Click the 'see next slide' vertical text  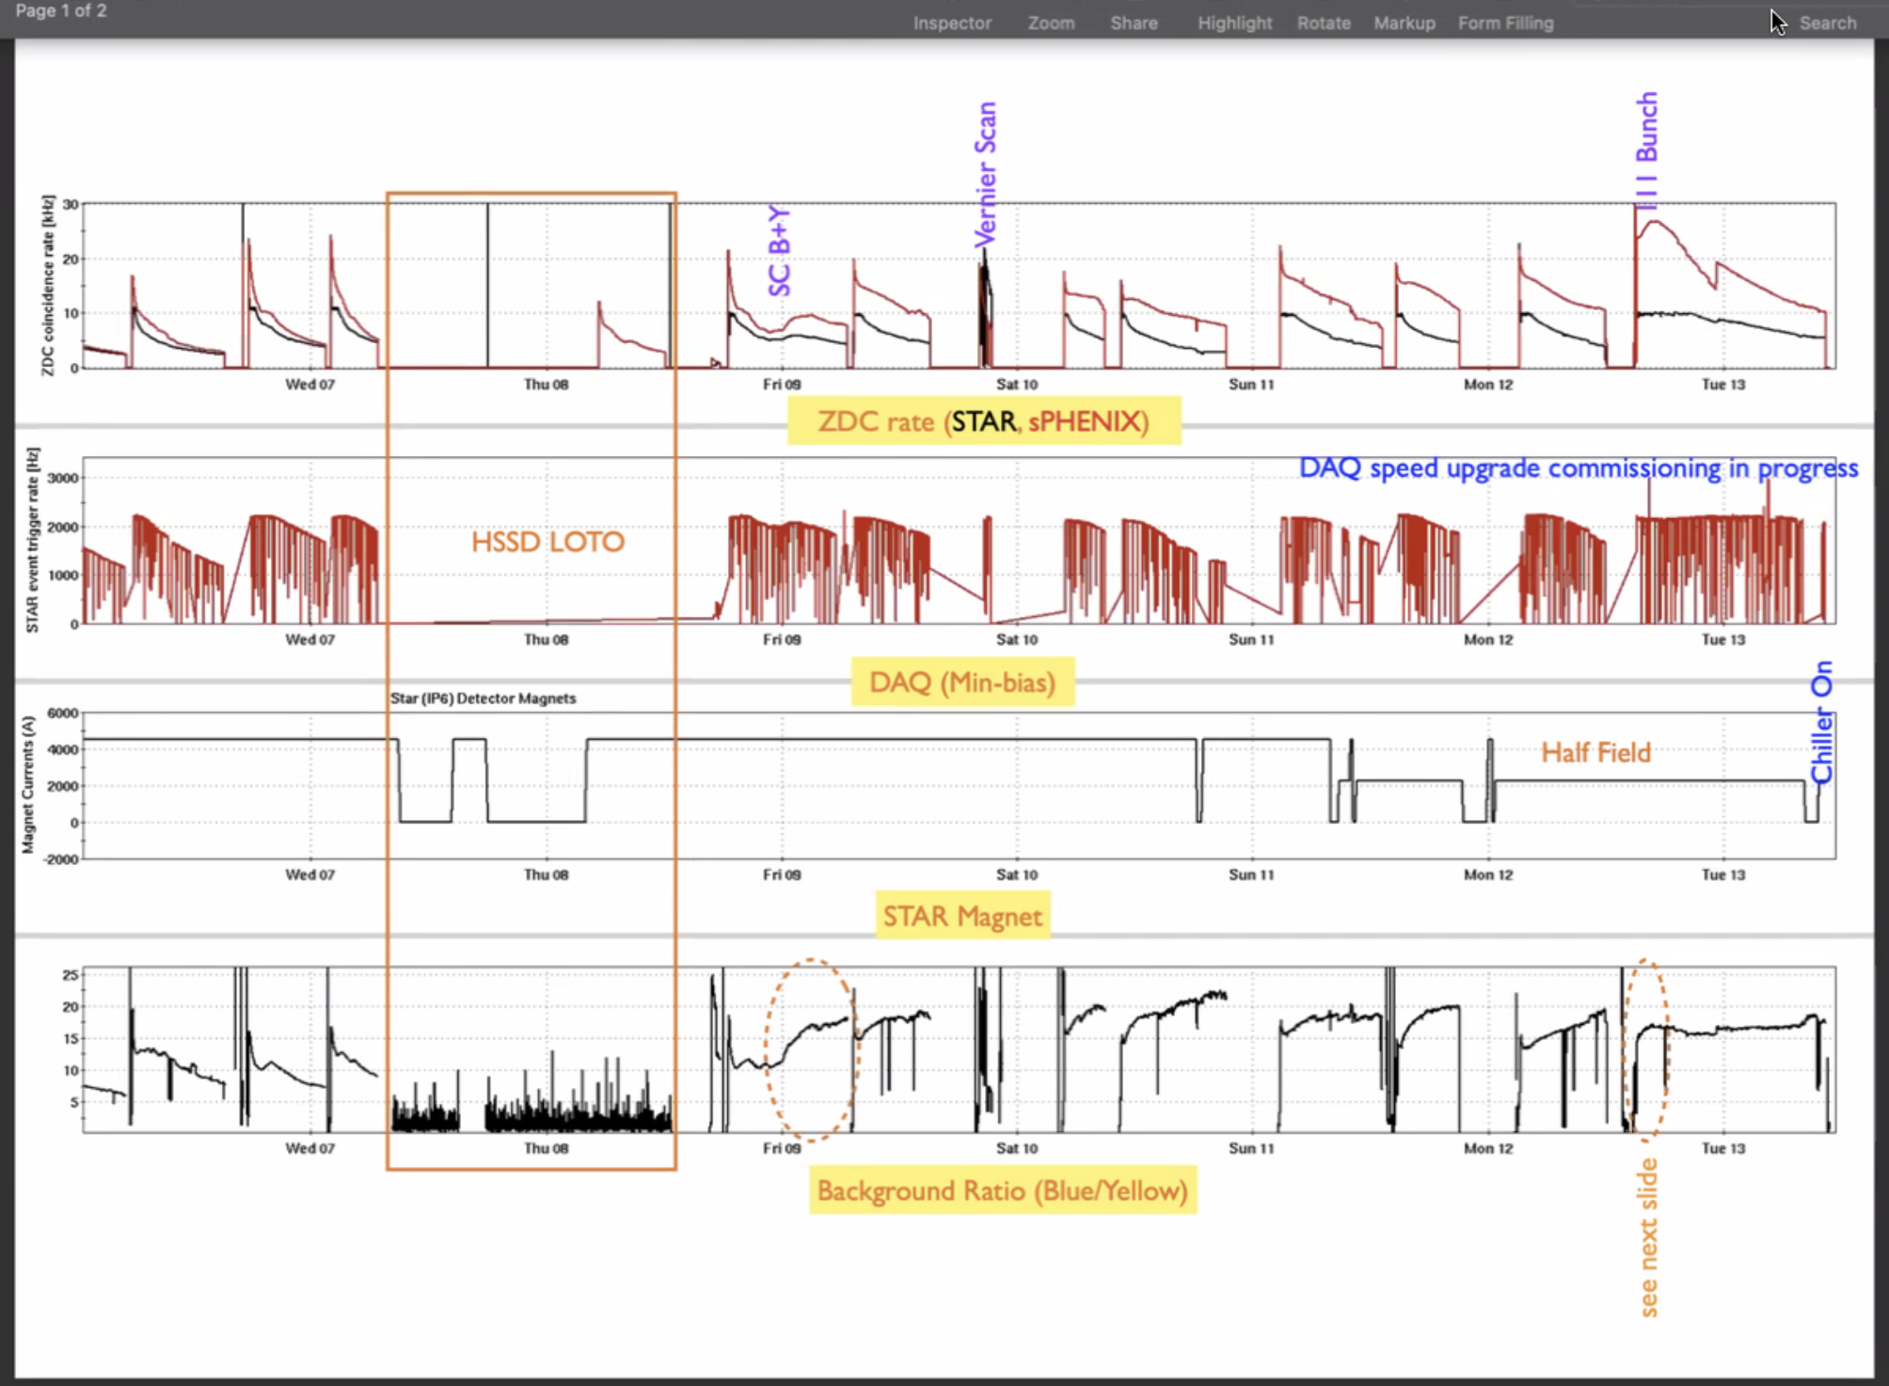[x=1648, y=1237]
